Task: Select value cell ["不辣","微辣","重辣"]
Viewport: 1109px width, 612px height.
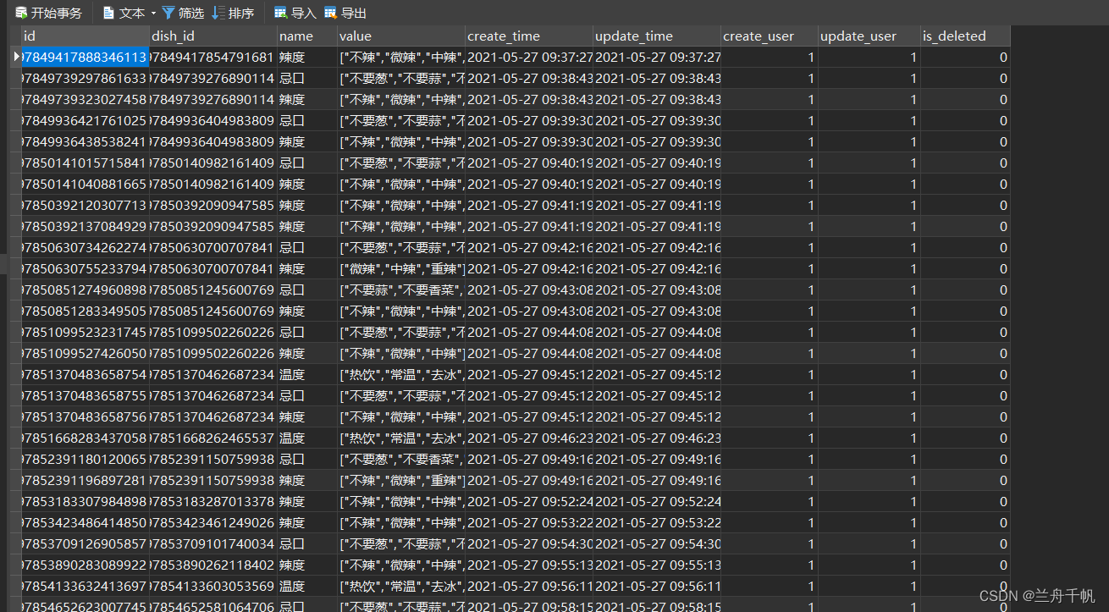Action: [x=401, y=480]
